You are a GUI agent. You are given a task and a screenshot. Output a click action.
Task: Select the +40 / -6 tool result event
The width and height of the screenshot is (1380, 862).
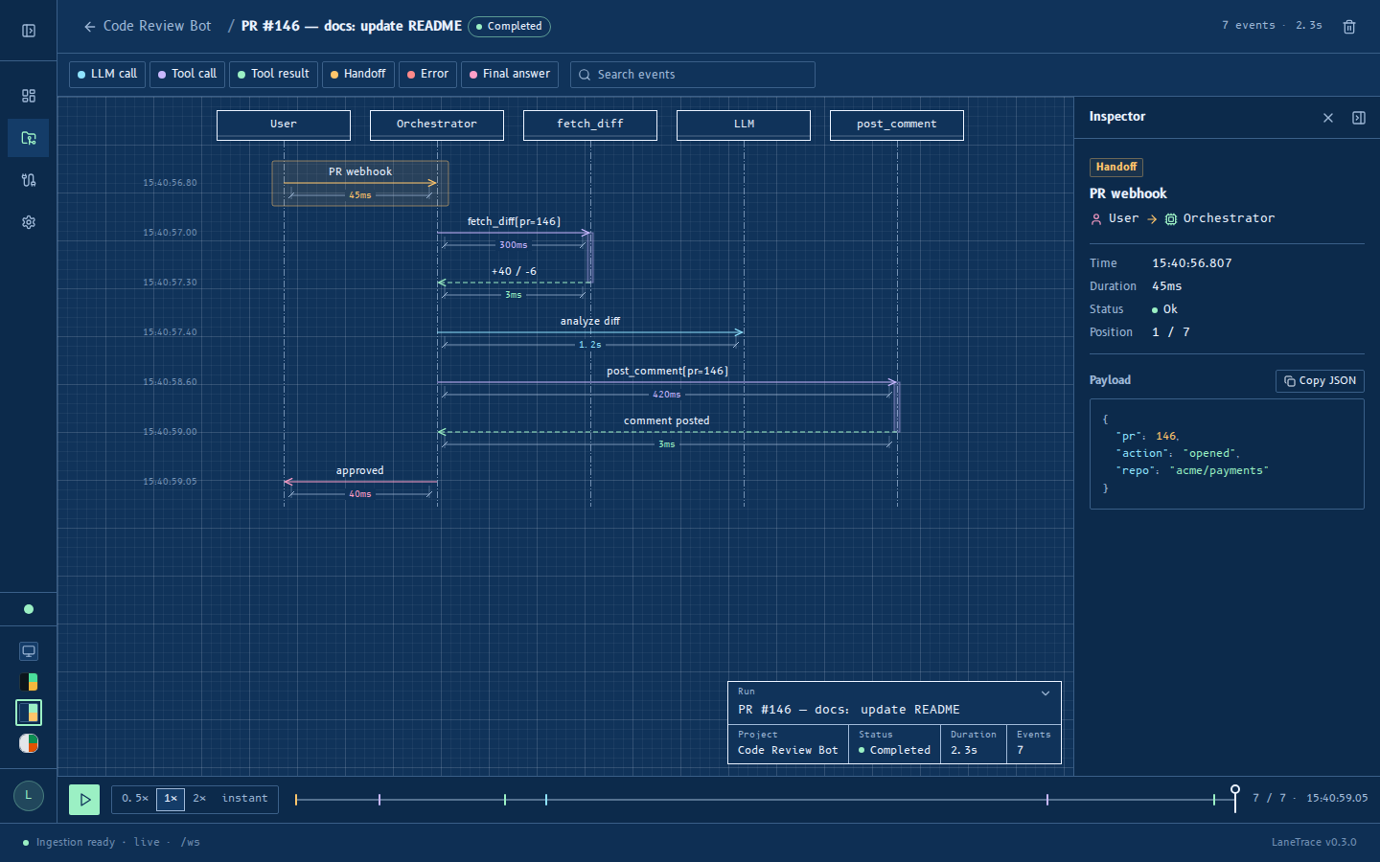click(514, 283)
